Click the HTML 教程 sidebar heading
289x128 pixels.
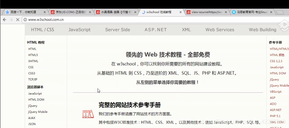pyautogui.click(x=36, y=42)
